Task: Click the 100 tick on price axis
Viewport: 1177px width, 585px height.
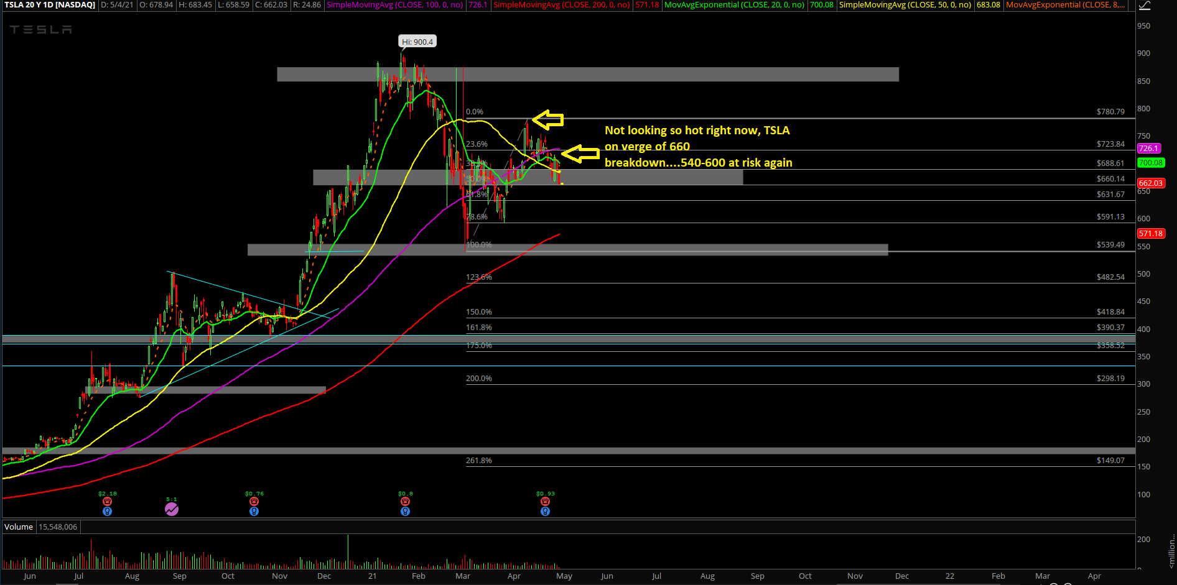Action: click(1143, 495)
